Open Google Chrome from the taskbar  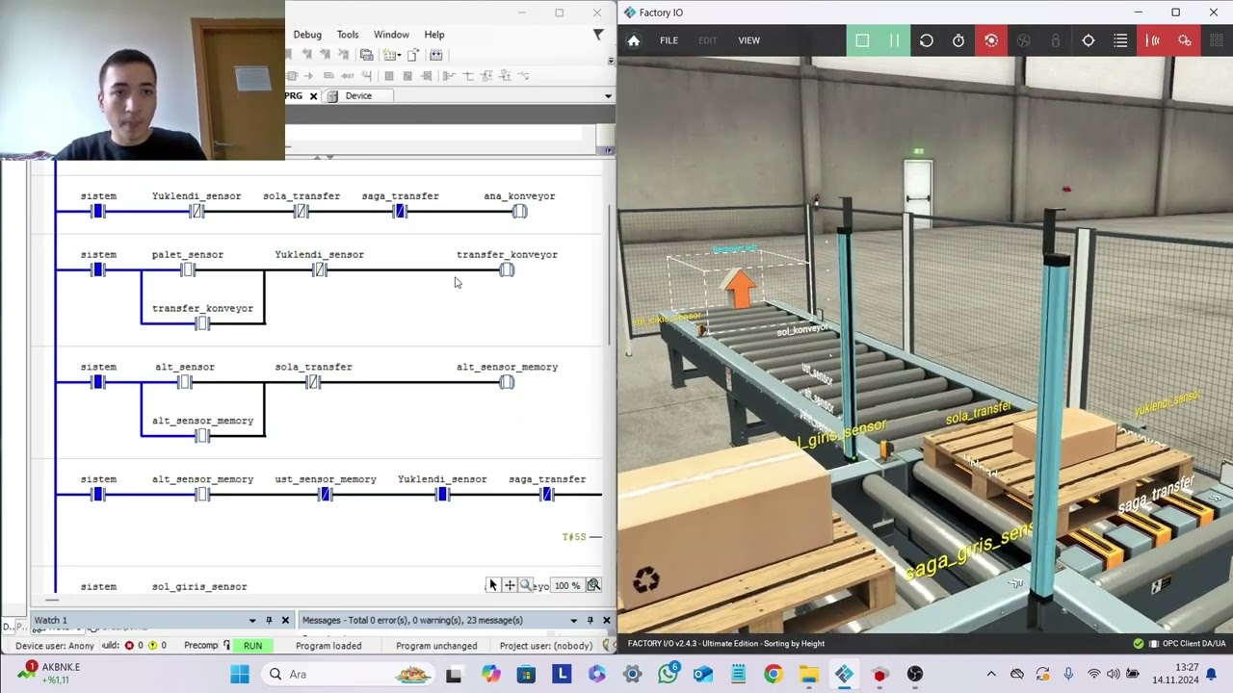coord(773,675)
